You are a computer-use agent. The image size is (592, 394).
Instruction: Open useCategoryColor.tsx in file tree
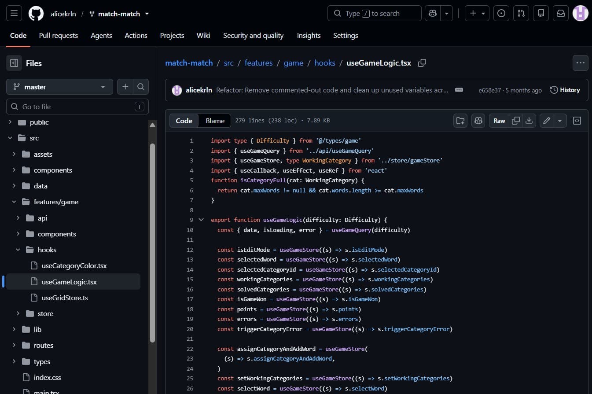74,266
